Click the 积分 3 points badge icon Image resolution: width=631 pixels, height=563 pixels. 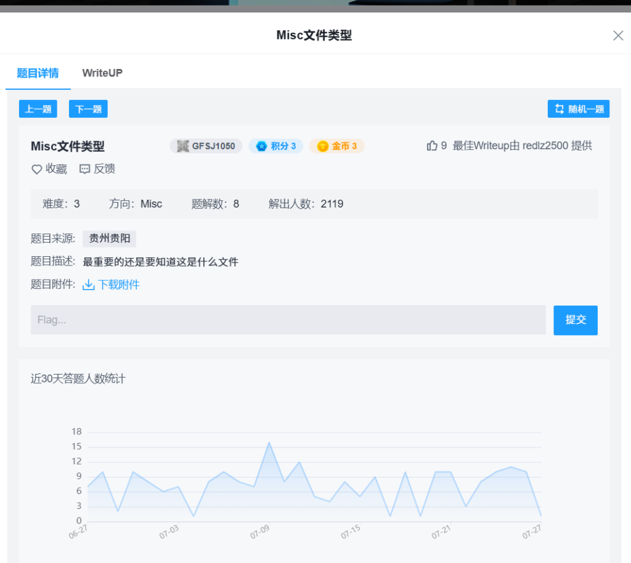(261, 146)
